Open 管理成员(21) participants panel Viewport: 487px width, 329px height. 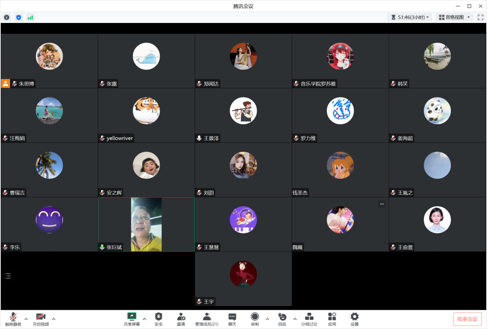point(207,319)
